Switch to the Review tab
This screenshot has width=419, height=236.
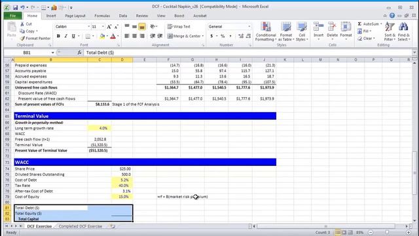point(142,16)
